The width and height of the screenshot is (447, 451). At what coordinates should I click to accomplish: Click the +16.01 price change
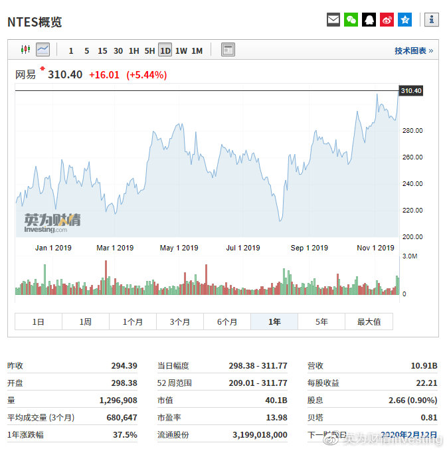tap(104, 75)
